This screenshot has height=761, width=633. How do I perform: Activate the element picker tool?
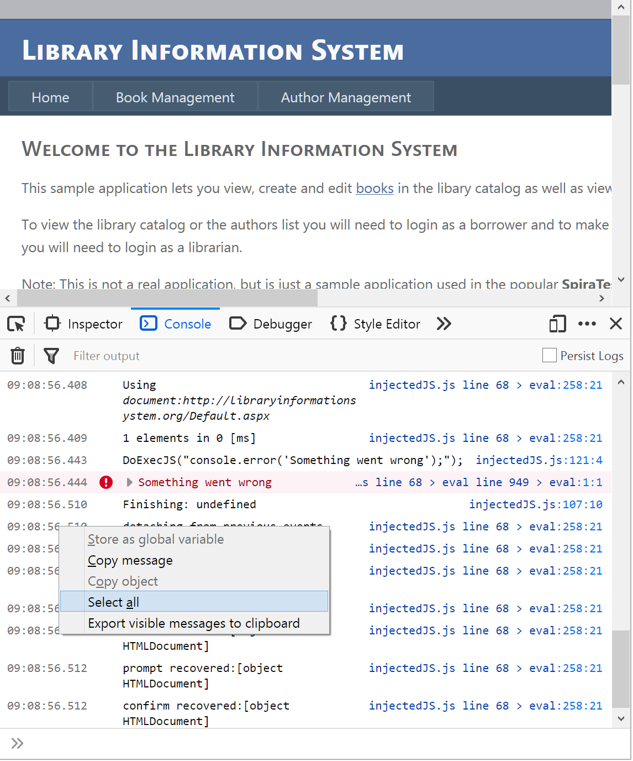tap(17, 324)
